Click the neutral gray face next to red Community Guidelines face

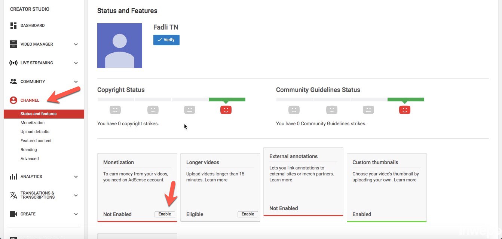tap(368, 110)
